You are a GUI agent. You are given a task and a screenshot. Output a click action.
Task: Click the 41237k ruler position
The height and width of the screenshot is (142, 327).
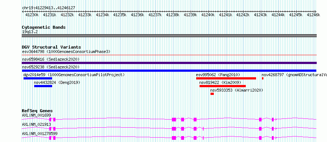coord(155,15)
